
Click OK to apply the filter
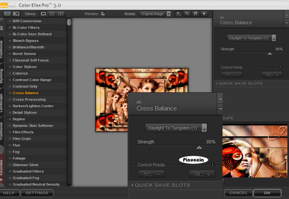point(267,193)
